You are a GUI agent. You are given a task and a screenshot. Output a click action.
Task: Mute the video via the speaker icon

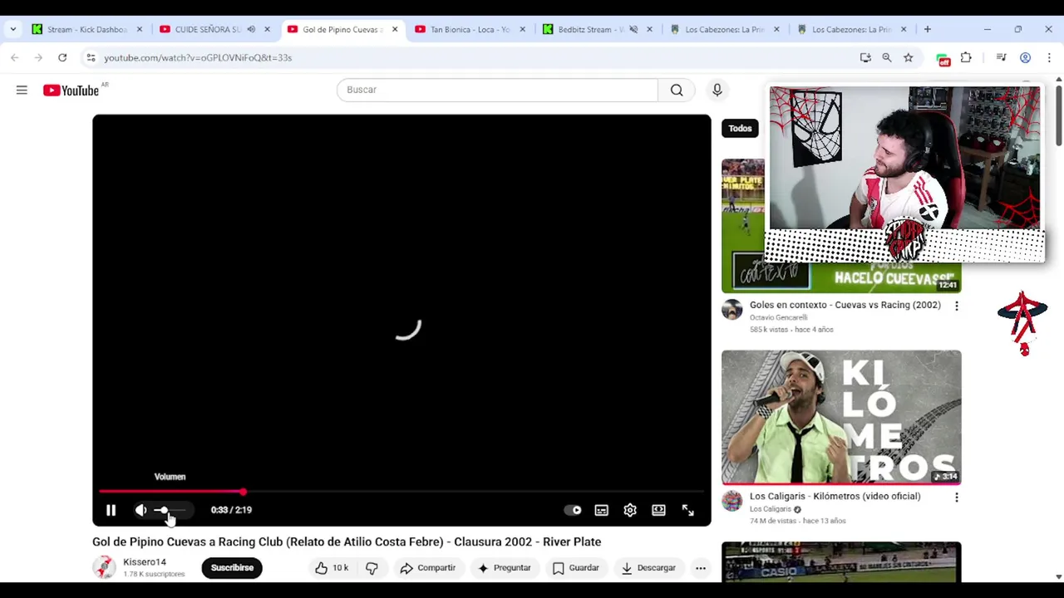click(140, 510)
